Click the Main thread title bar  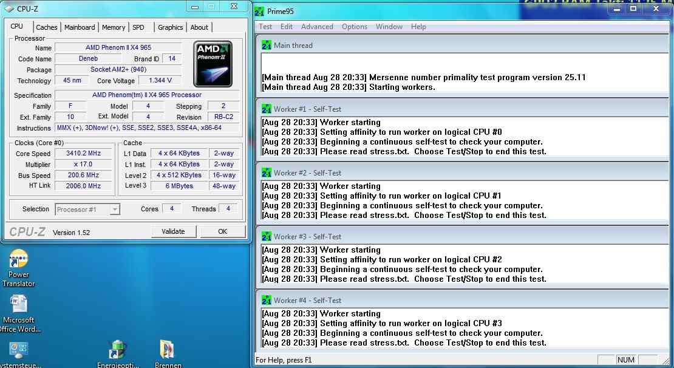point(463,45)
